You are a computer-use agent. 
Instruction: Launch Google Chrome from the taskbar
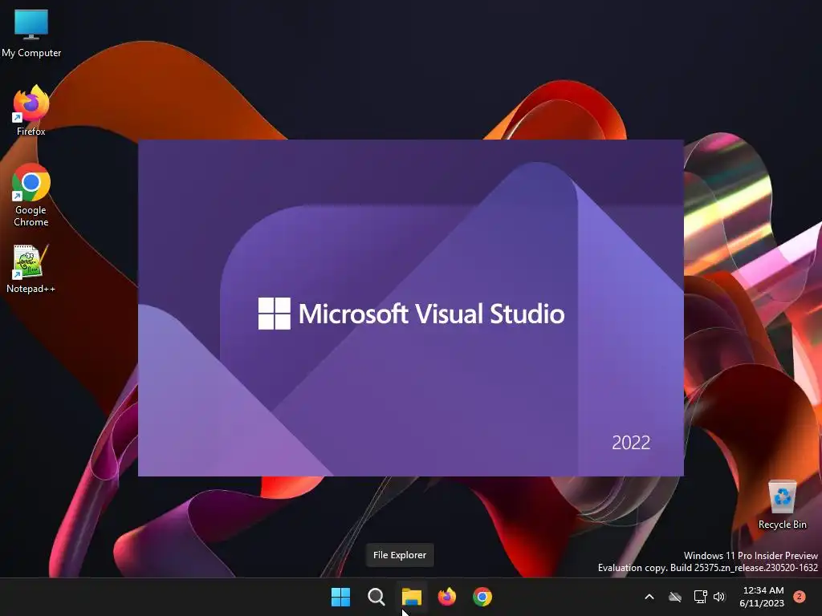coord(482,597)
